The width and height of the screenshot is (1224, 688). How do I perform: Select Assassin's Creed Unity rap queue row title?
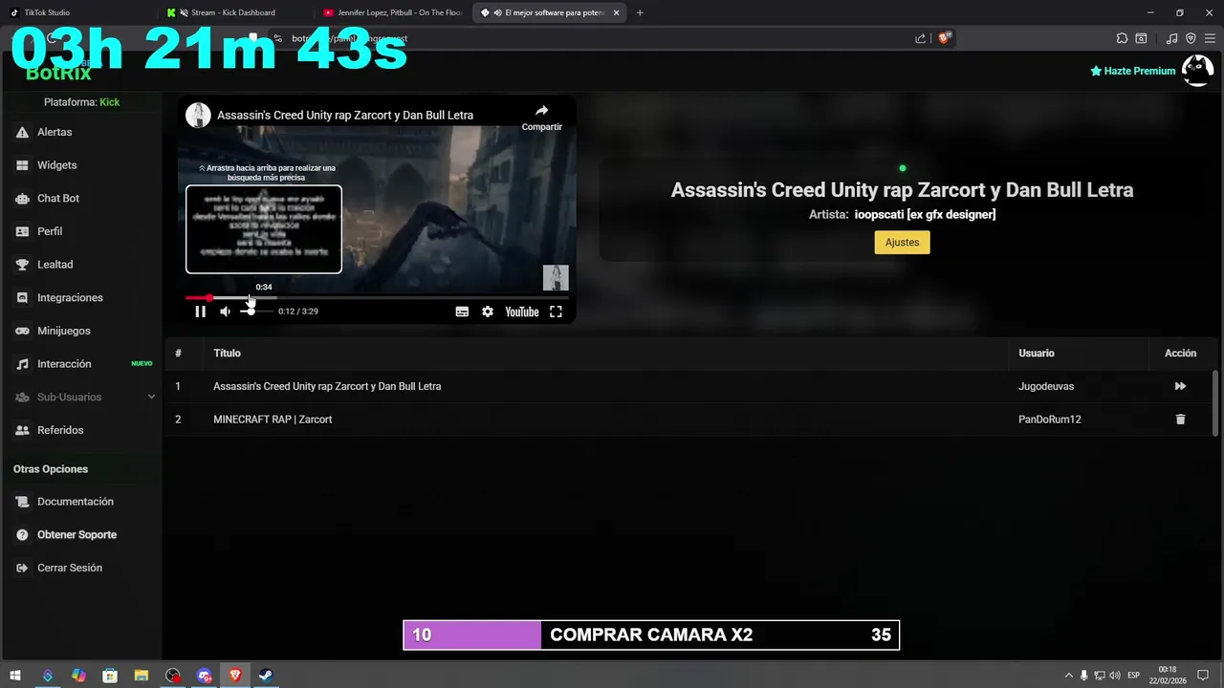pos(327,386)
